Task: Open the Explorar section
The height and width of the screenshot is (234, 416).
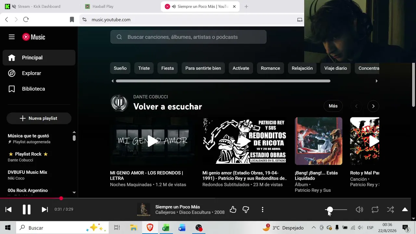Action: tap(39, 73)
